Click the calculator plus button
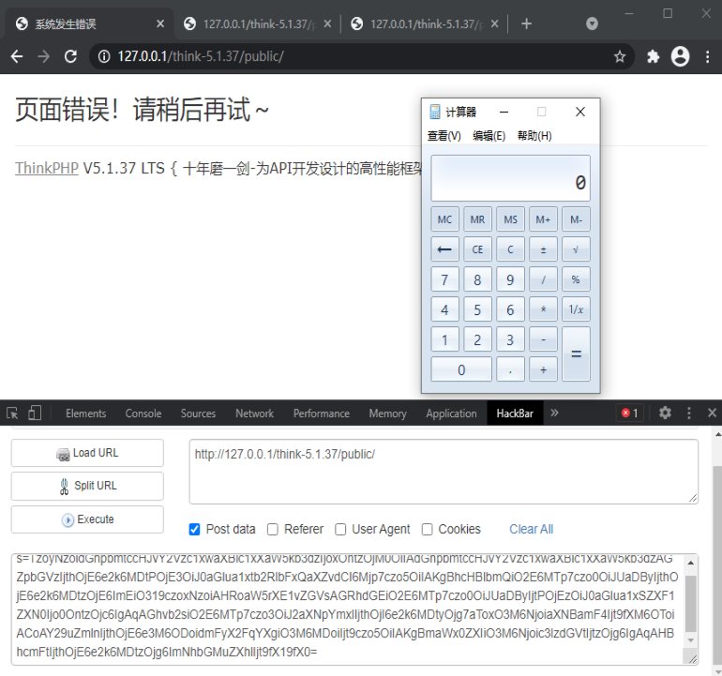 pos(543,369)
